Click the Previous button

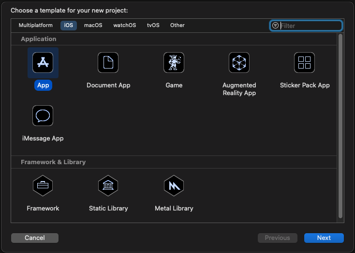[277, 238]
